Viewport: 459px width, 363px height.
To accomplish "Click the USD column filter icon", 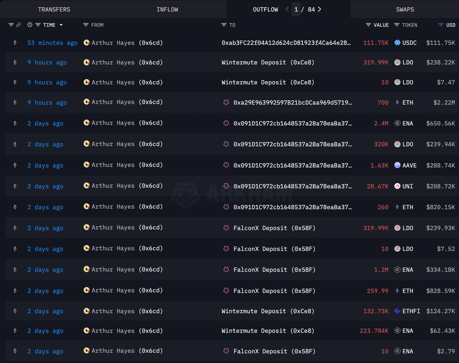I will point(441,25).
